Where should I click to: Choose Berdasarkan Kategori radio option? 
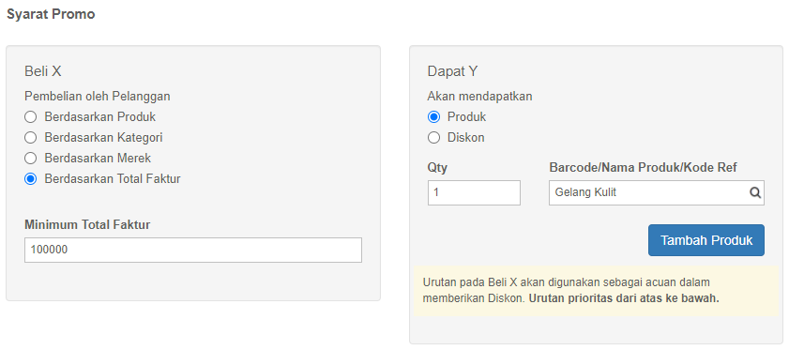tap(31, 138)
